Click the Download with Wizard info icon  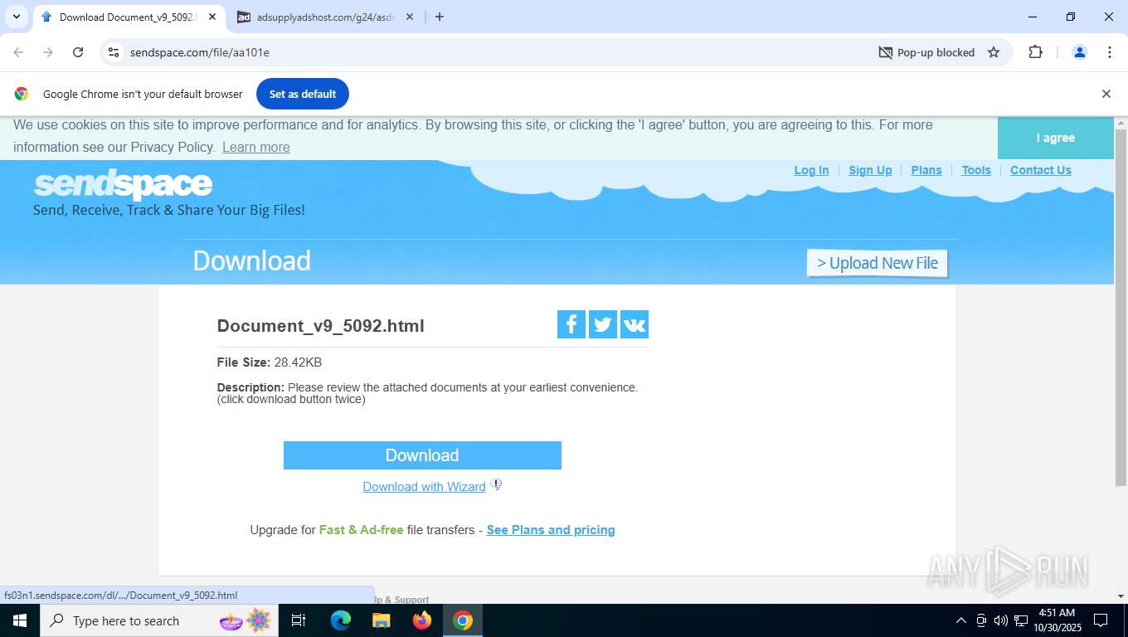click(x=496, y=485)
